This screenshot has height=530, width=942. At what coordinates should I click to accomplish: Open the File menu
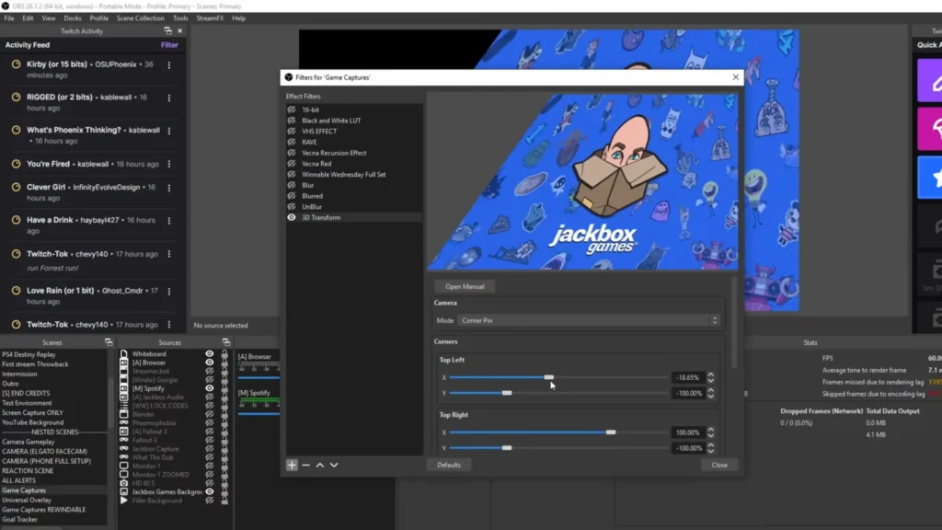point(9,18)
